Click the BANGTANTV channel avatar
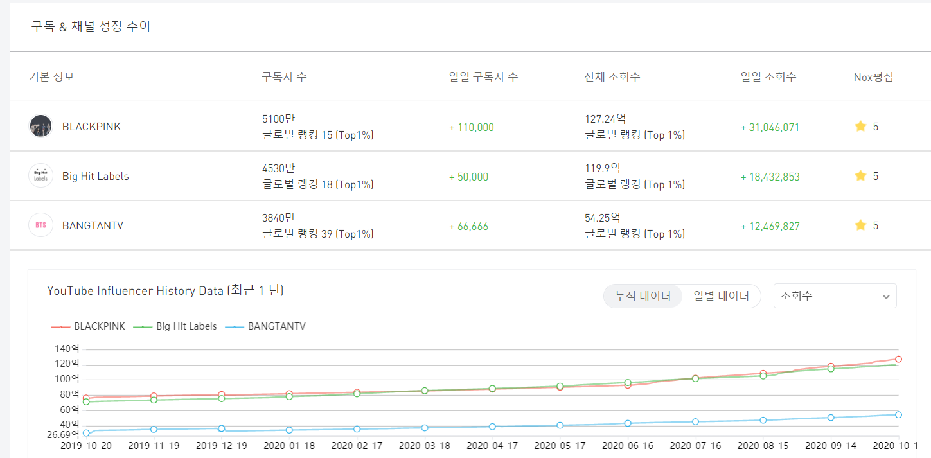The width and height of the screenshot is (931, 458). 41,225
